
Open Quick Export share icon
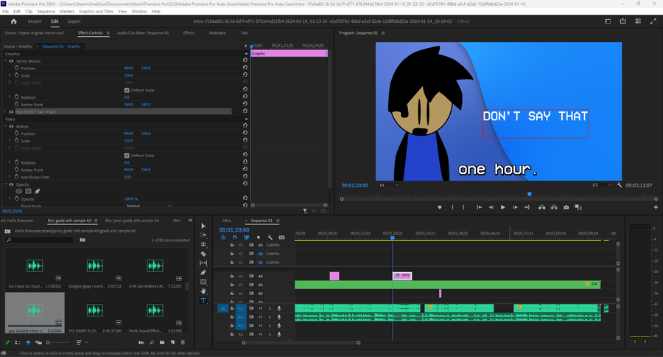coord(622,21)
